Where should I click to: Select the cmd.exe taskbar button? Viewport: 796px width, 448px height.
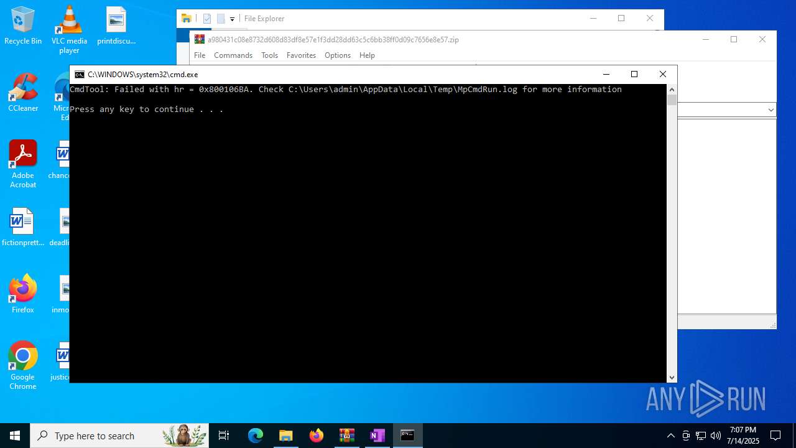pos(407,436)
